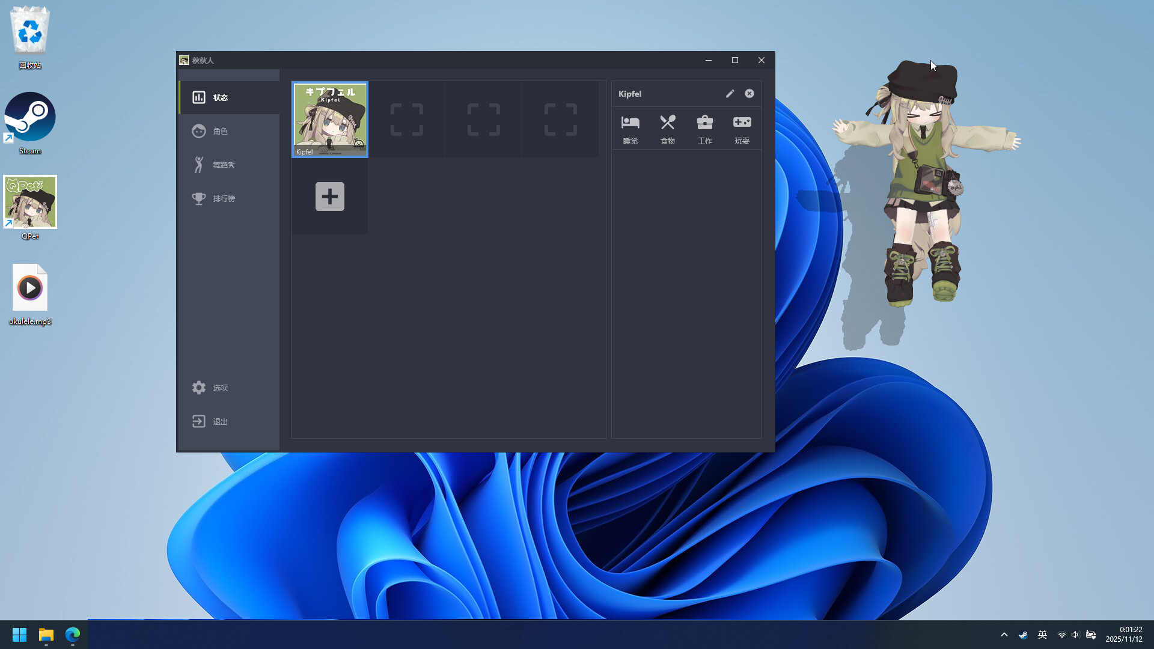Open ukulele.mp3 on the desktop

click(29, 287)
